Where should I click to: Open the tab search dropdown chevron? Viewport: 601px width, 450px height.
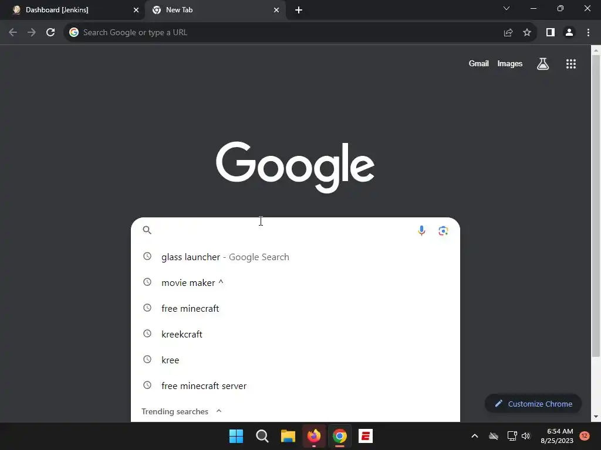point(507,8)
